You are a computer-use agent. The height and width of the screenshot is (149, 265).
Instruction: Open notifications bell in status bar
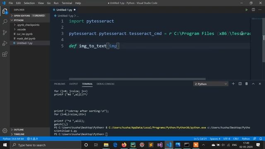click(260, 139)
